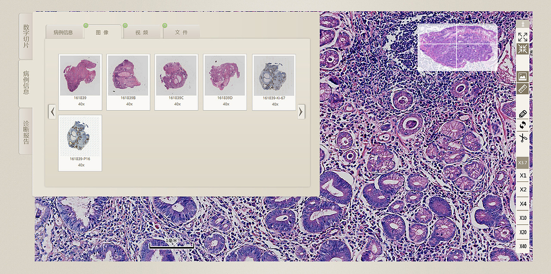
Task: Set magnification to X2
Action: pyautogui.click(x=523, y=189)
